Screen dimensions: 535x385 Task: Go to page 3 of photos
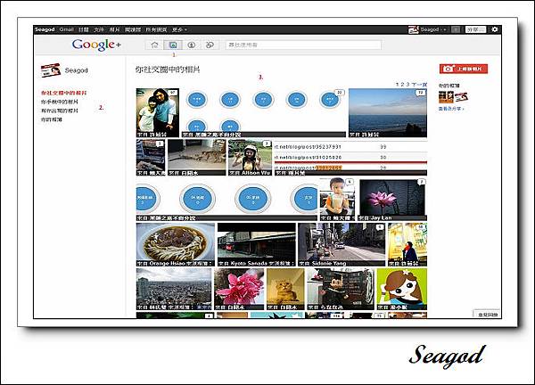click(407, 85)
